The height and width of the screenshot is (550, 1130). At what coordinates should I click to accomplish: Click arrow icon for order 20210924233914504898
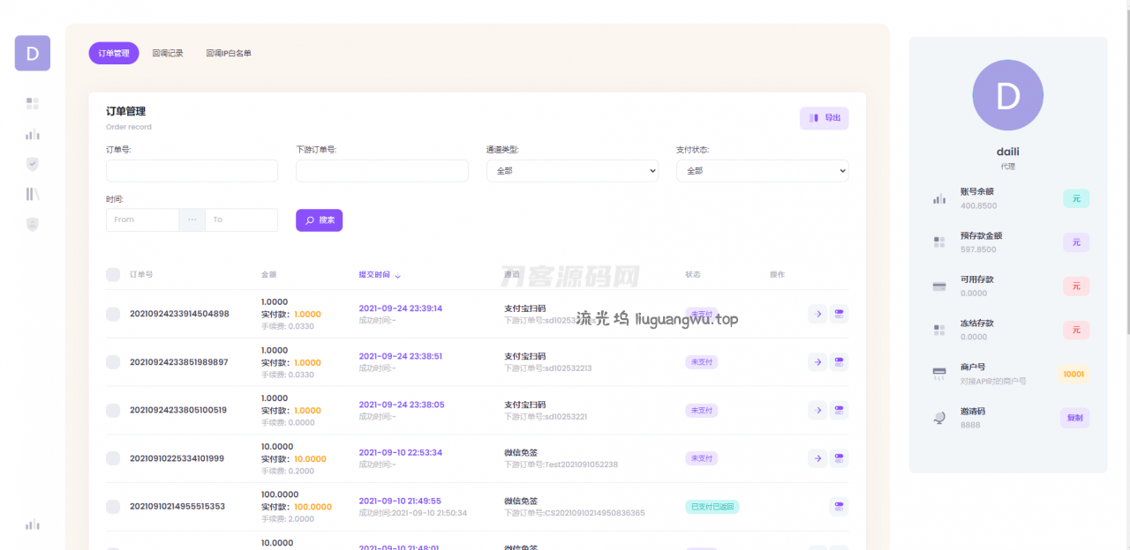pyautogui.click(x=817, y=314)
